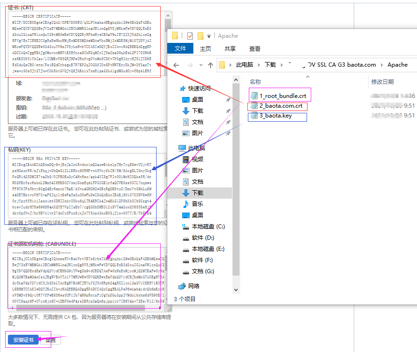Expand the chevron before Apache breadcrumb
417x352 pixels.
pos(382,65)
